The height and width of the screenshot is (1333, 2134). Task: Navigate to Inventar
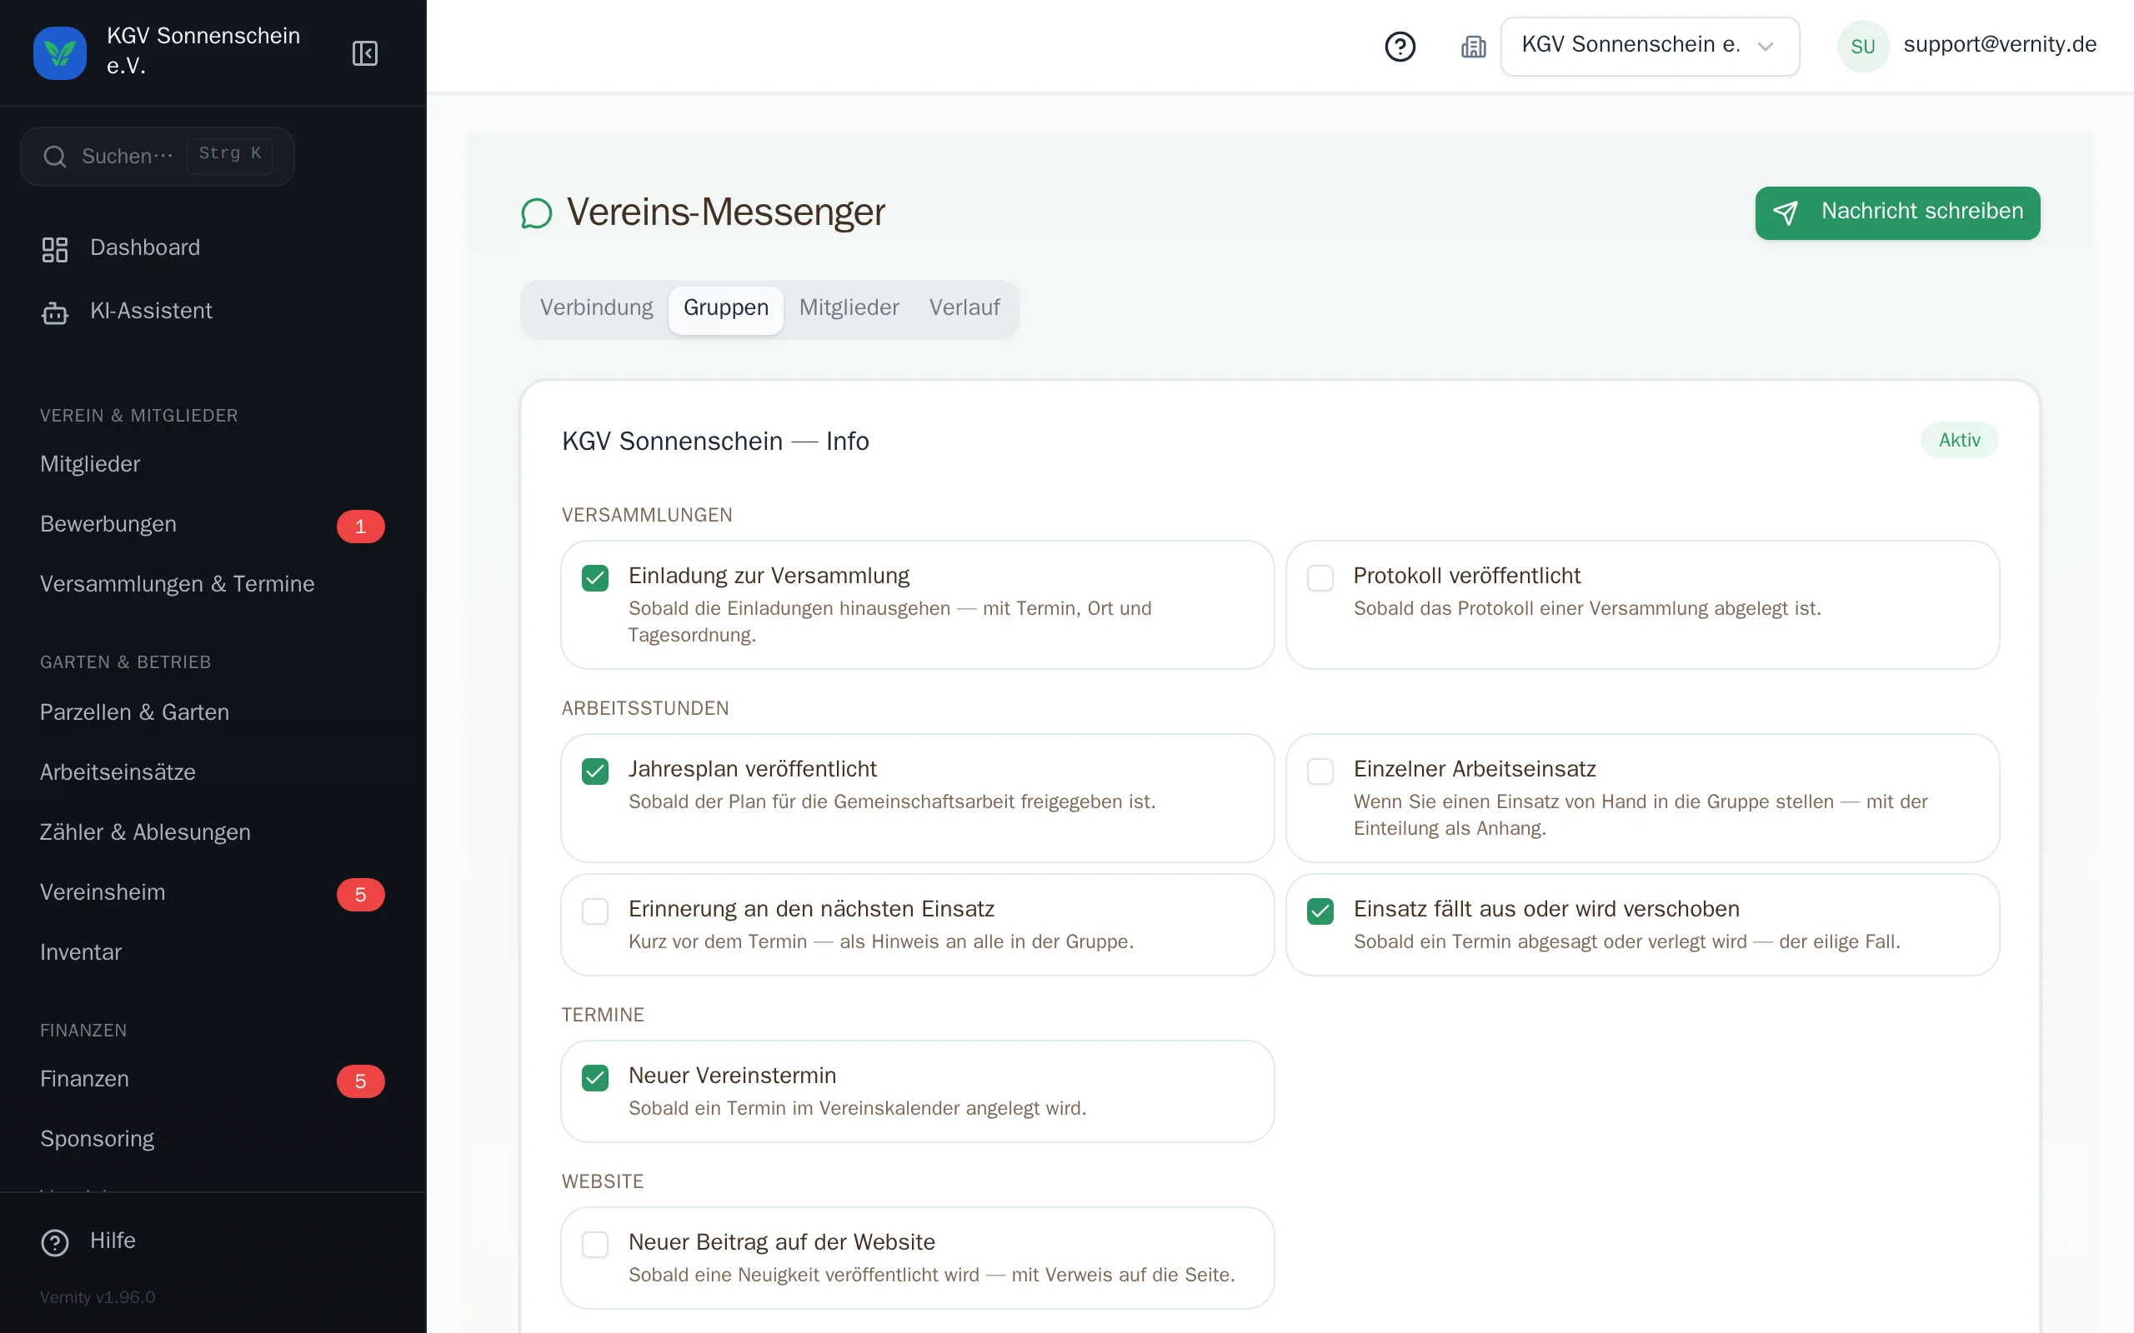pos(80,952)
